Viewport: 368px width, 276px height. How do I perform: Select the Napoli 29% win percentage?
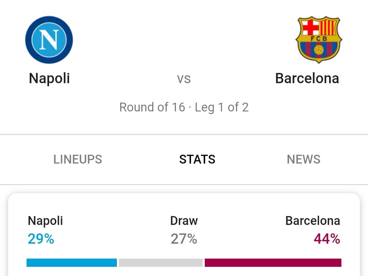coord(41,239)
